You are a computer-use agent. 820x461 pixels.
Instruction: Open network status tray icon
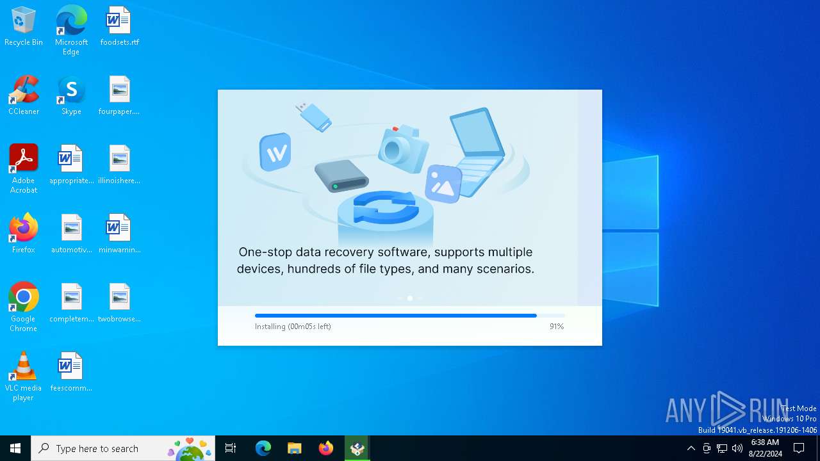pos(722,448)
